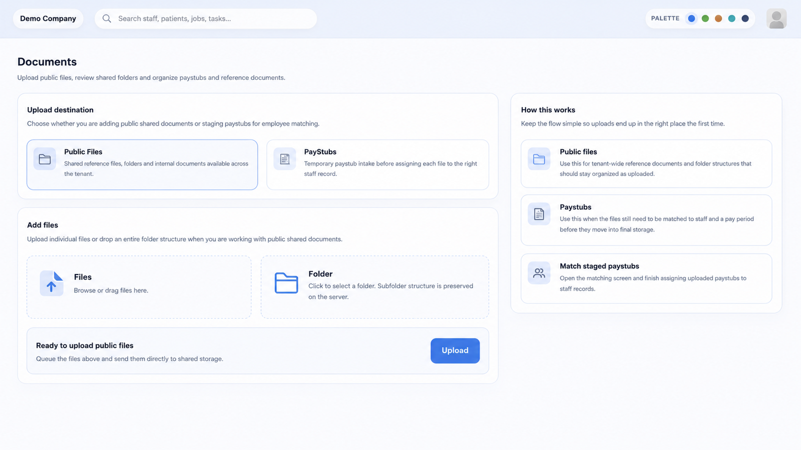801x450 pixels.
Task: Click the search magnifier icon
Action: point(107,18)
